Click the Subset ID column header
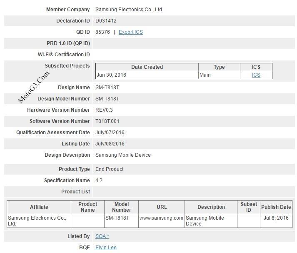 [x=249, y=207]
